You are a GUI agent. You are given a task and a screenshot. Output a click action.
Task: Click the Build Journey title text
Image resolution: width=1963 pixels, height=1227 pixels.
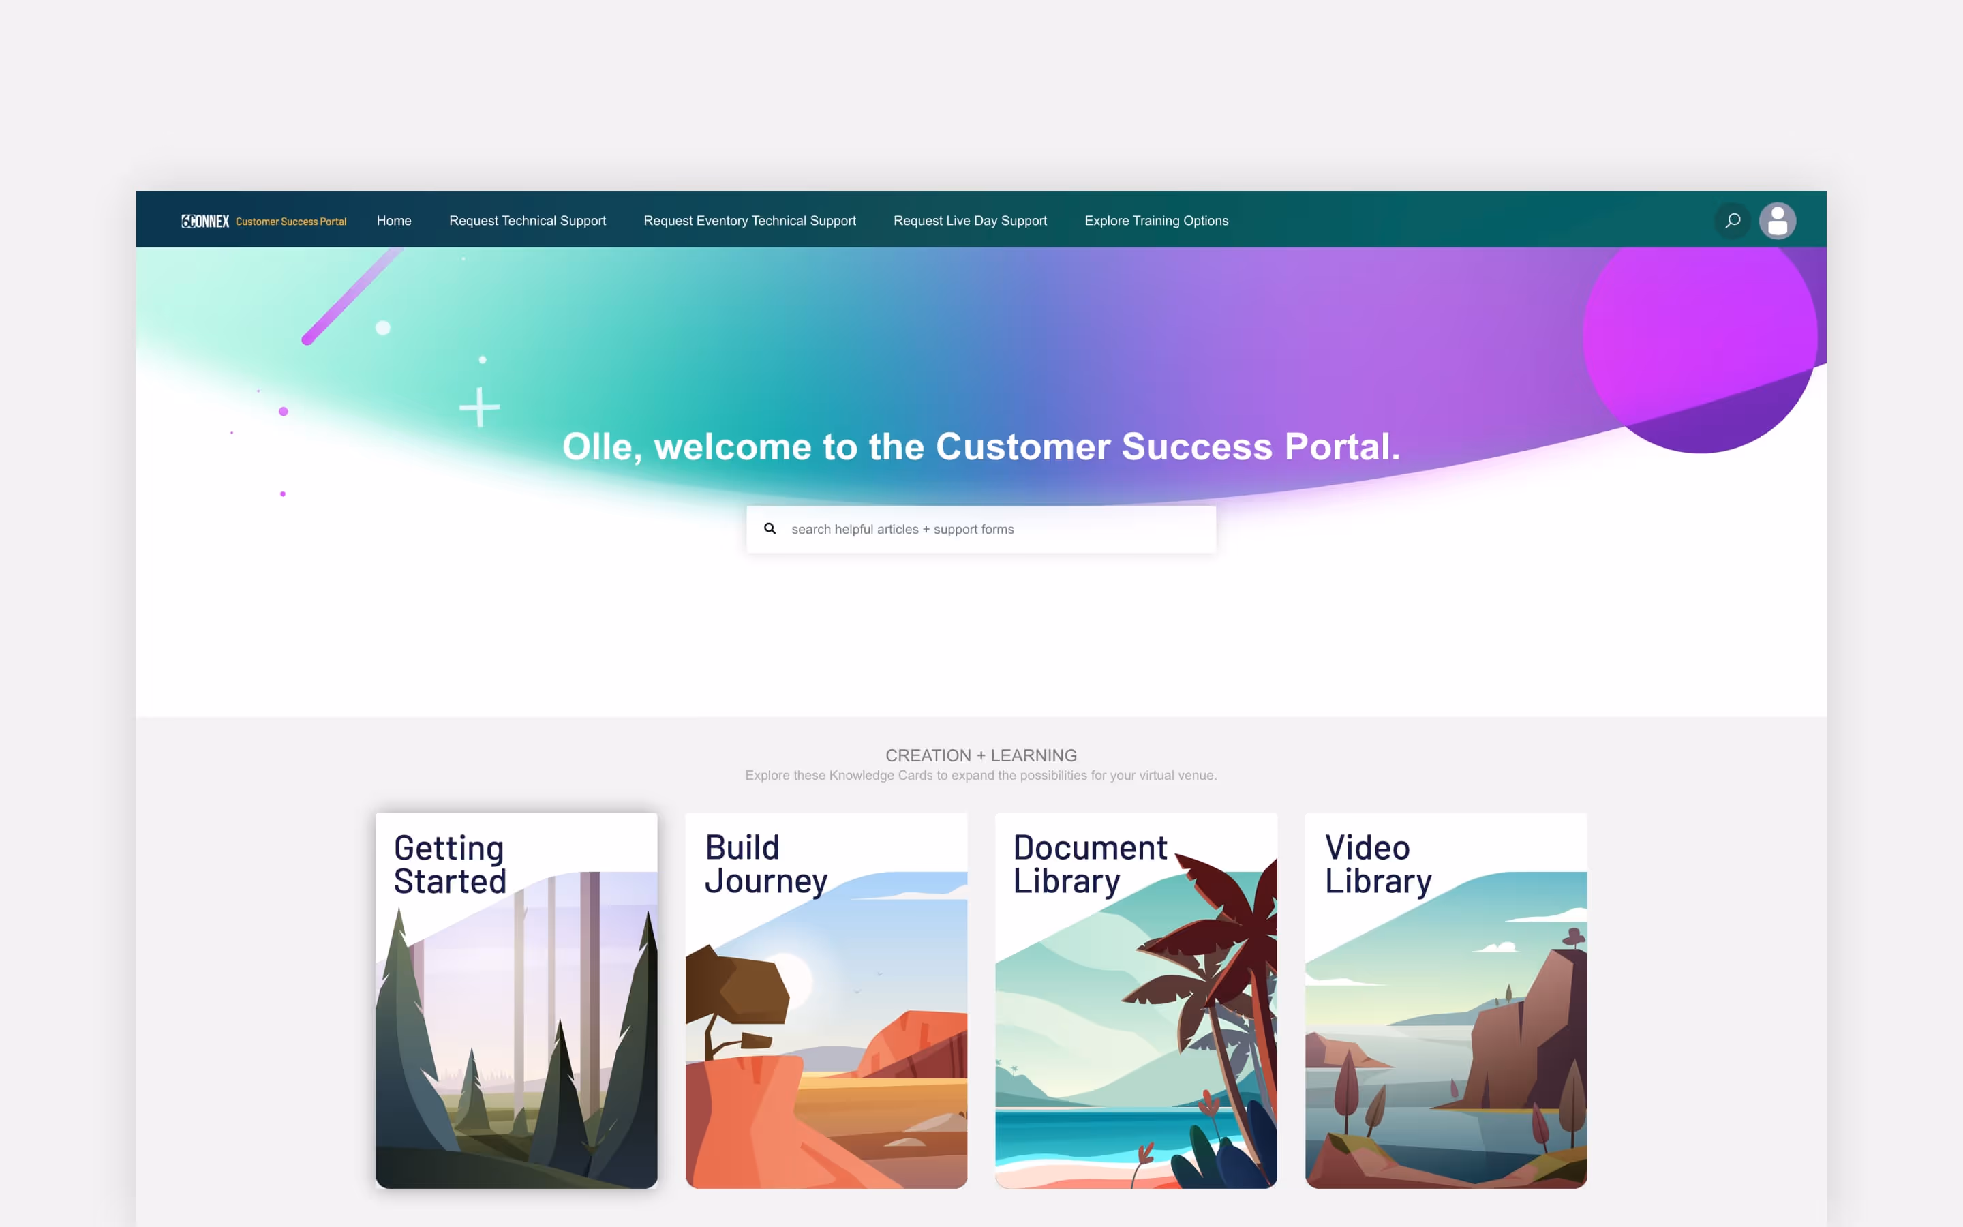765,865
